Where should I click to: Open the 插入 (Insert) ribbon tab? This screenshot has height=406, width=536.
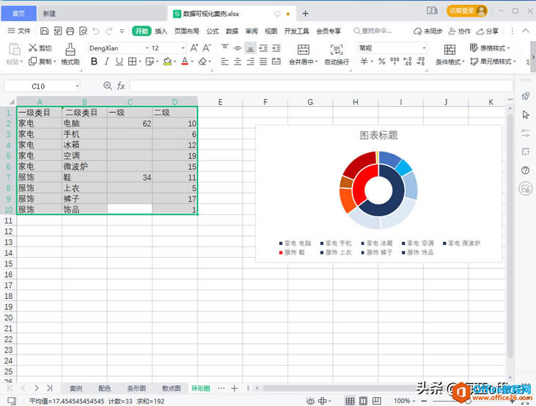[161, 31]
